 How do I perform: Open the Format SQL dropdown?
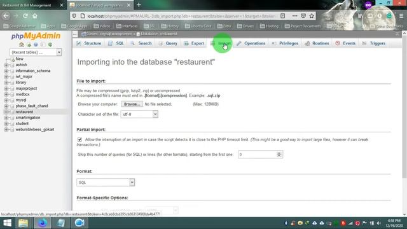[106, 183]
